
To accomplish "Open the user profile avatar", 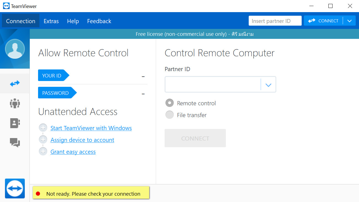I will [15, 49].
